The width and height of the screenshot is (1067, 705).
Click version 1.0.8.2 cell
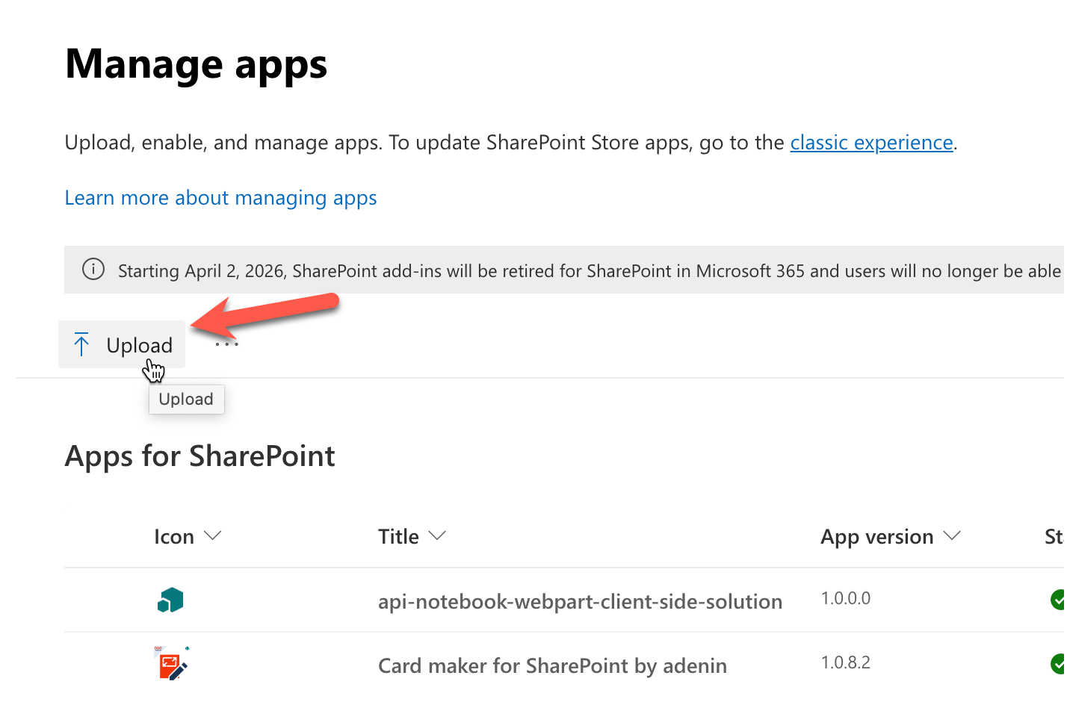click(x=845, y=662)
